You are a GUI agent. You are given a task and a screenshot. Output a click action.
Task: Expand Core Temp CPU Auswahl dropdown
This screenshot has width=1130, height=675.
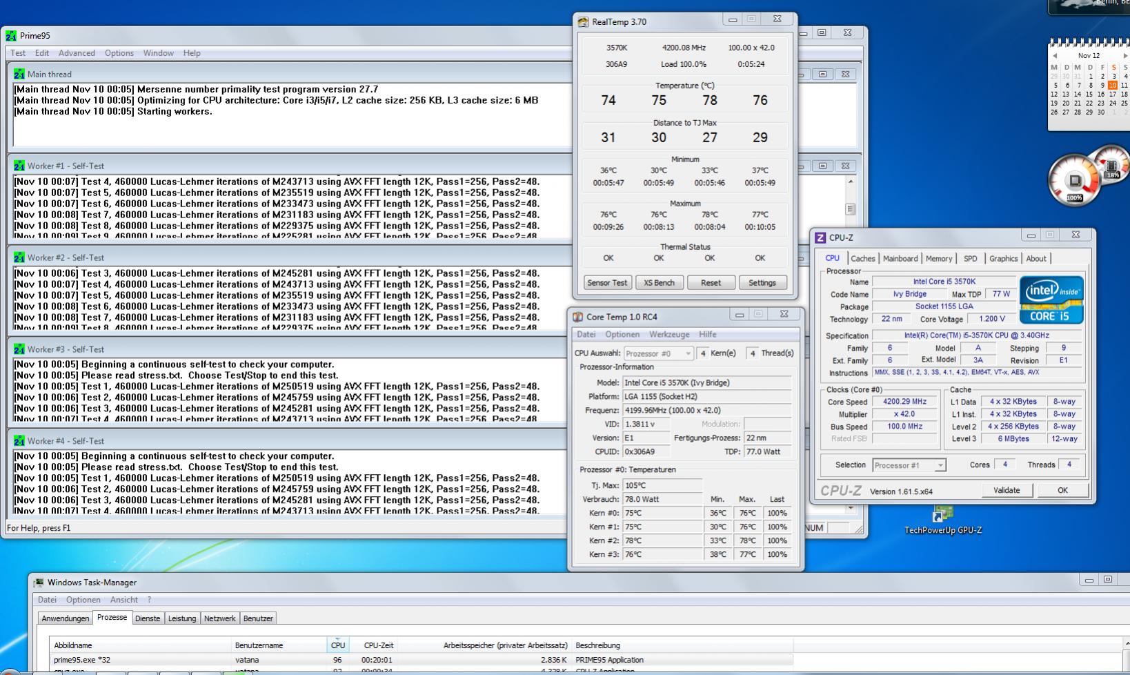click(688, 353)
